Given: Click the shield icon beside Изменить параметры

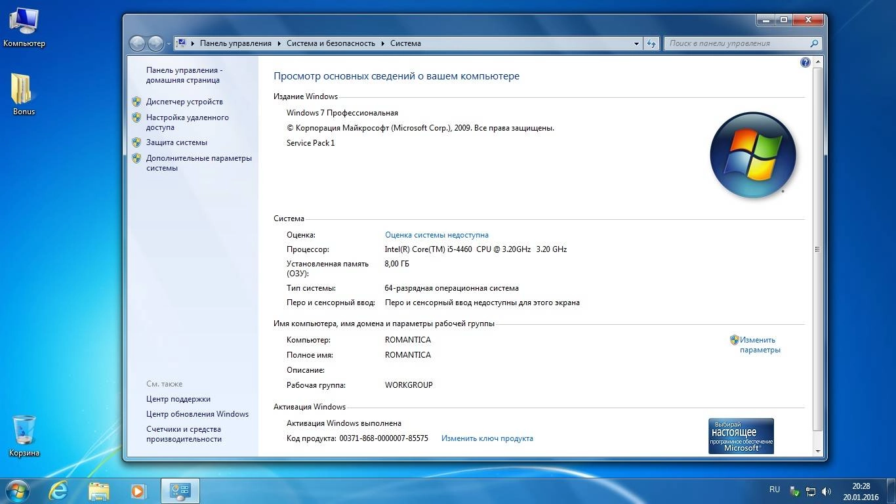Looking at the screenshot, I should (x=735, y=340).
